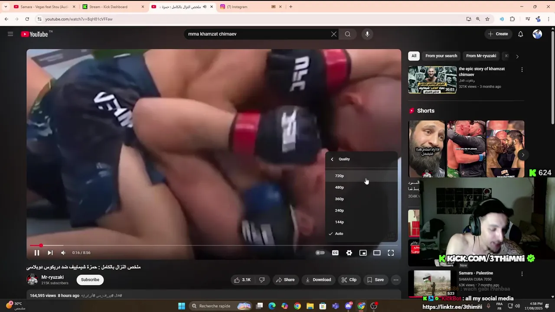Click the red playhead scrubber dot
The height and width of the screenshot is (312, 555).
click(x=41, y=246)
